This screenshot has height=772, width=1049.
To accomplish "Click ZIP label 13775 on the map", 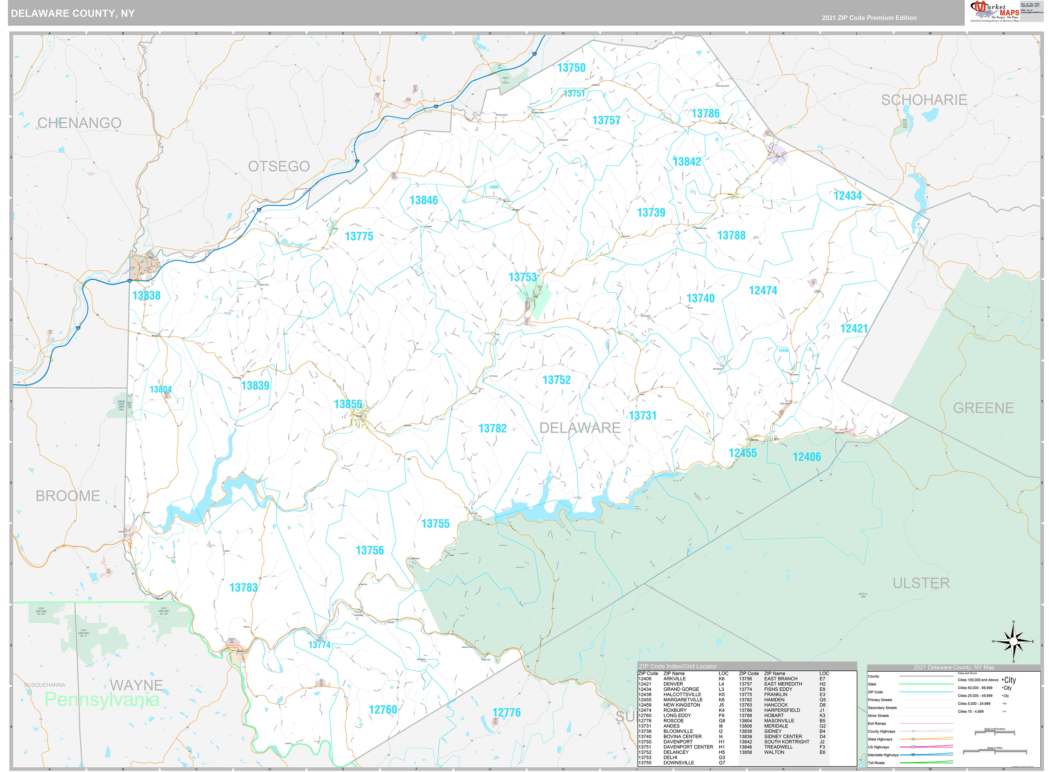I will pyautogui.click(x=359, y=236).
